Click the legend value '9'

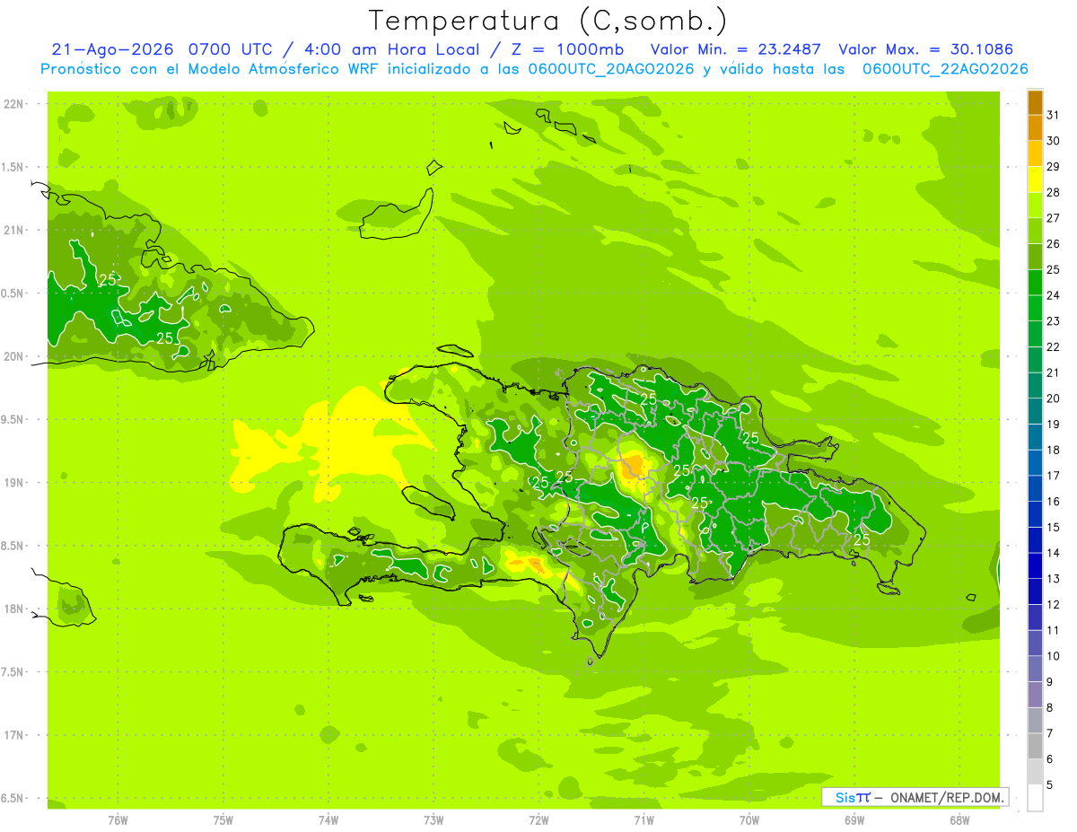(1050, 683)
